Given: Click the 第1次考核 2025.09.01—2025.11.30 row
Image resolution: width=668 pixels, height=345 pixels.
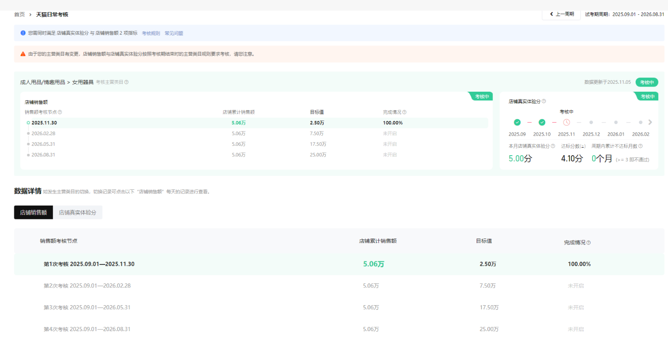Looking at the screenshot, I should (89, 264).
